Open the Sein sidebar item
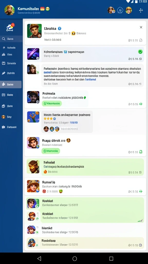The width and height of the screenshot is (148, 264). coord(7,106)
